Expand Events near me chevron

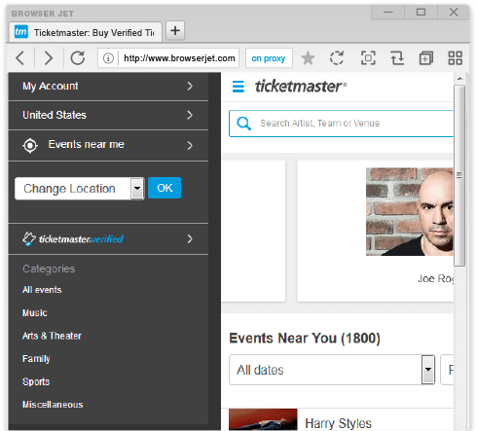pyautogui.click(x=190, y=146)
